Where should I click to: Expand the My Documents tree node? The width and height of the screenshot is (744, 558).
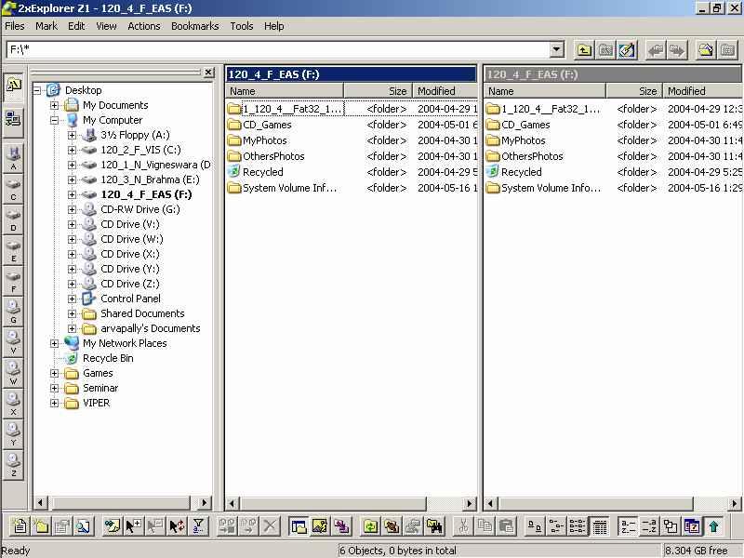pos(55,105)
